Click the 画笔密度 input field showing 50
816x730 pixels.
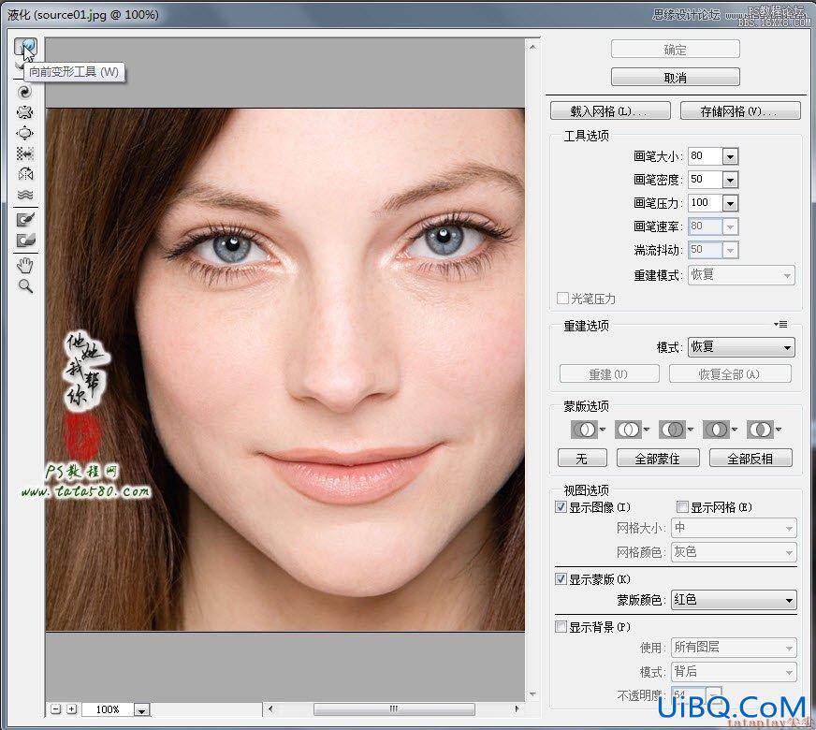(x=706, y=180)
